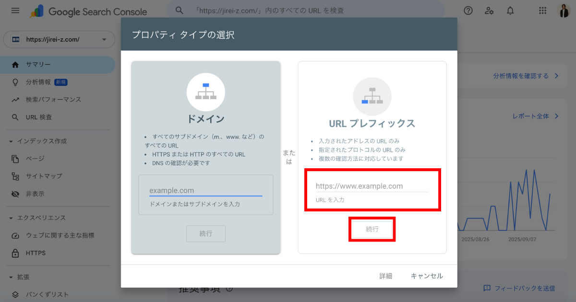Click the 新規 badge next to 分析情報

61,82
